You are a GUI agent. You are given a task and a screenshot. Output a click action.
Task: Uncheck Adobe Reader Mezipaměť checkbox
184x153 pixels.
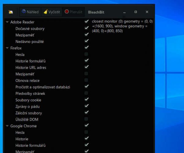(x=87, y=34)
